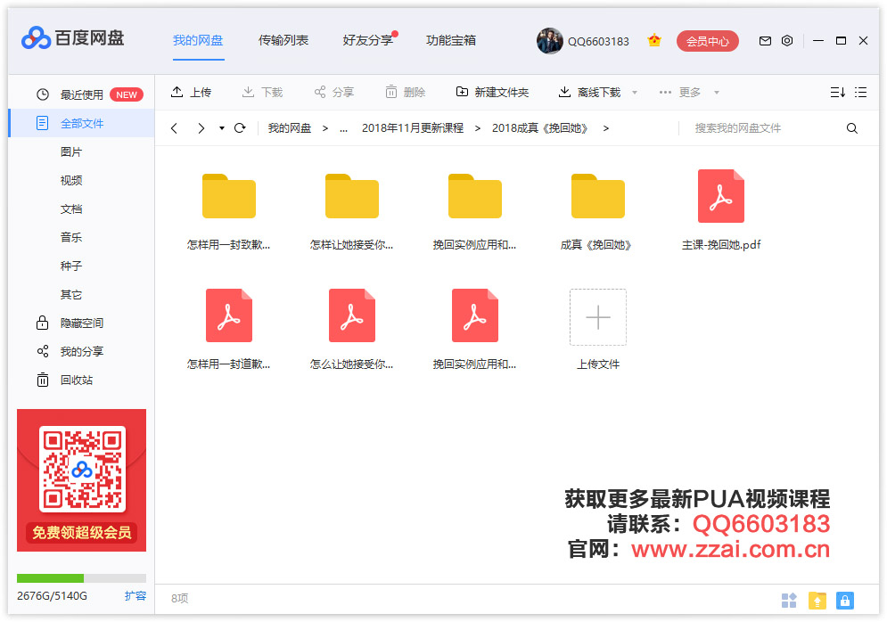This screenshot has height=622, width=887.
Task: Select folder 成真《挽回她》
Action: pyautogui.click(x=598, y=211)
